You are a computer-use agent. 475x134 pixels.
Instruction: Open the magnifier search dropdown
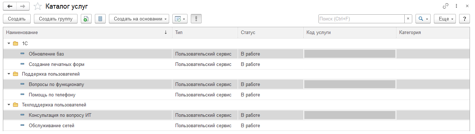point(423,19)
